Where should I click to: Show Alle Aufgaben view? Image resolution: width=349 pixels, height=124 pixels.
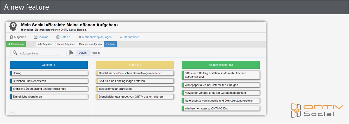pyautogui.click(x=46, y=44)
